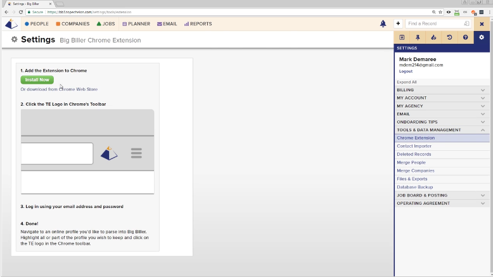The height and width of the screenshot is (277, 493).
Task: Open the flame hot list panel
Action: [433, 37]
